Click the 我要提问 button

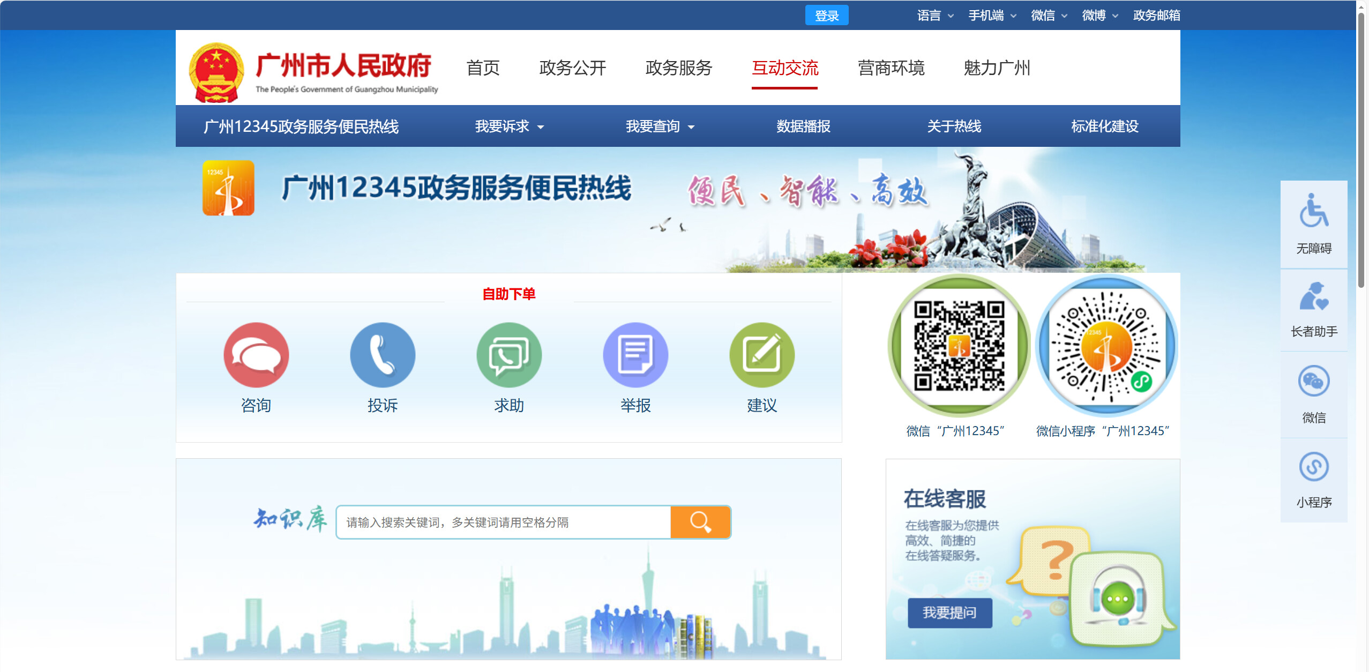(949, 613)
